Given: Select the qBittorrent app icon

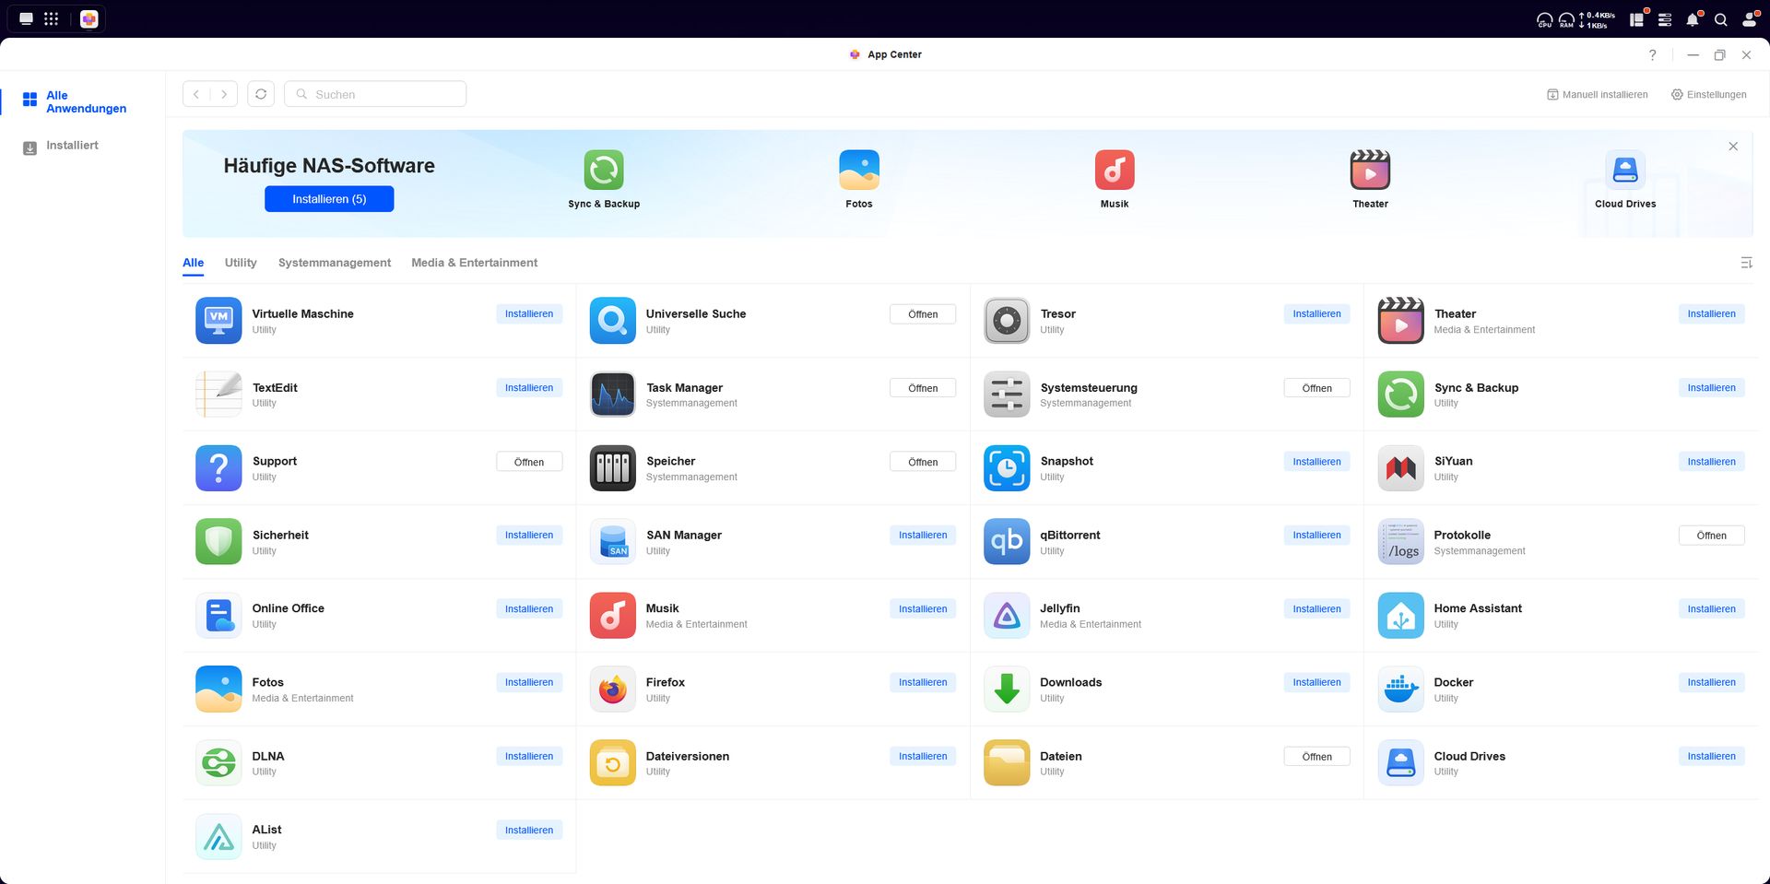Looking at the screenshot, I should (x=1006, y=541).
